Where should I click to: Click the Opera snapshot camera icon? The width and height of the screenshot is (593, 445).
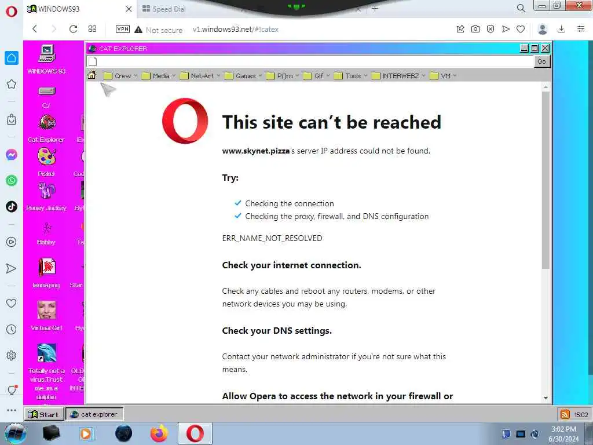pos(475,29)
